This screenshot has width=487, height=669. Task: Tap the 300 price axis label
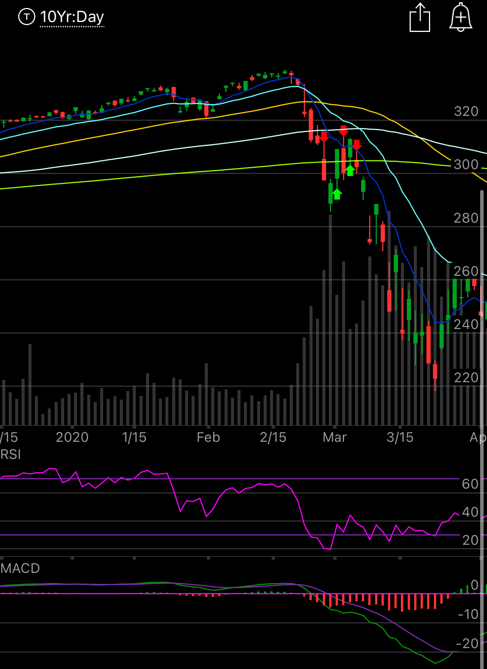click(466, 164)
